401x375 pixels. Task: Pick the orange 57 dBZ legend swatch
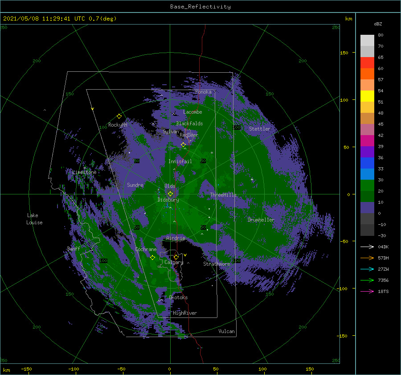367,74
